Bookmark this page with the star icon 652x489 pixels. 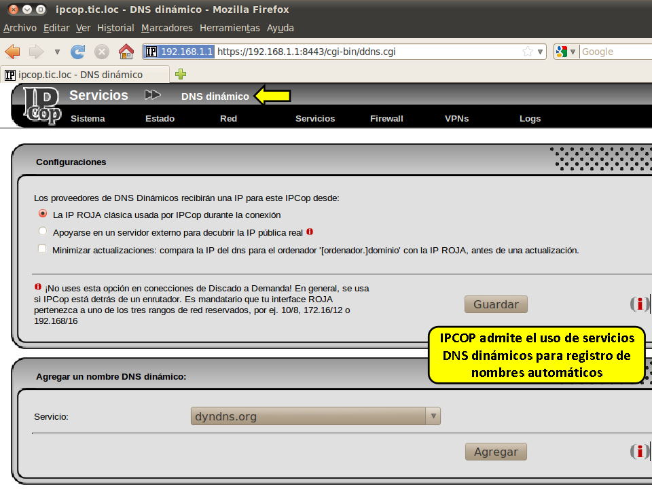(x=528, y=52)
